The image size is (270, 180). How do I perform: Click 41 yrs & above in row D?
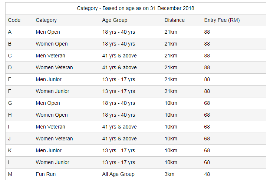tap(119, 67)
